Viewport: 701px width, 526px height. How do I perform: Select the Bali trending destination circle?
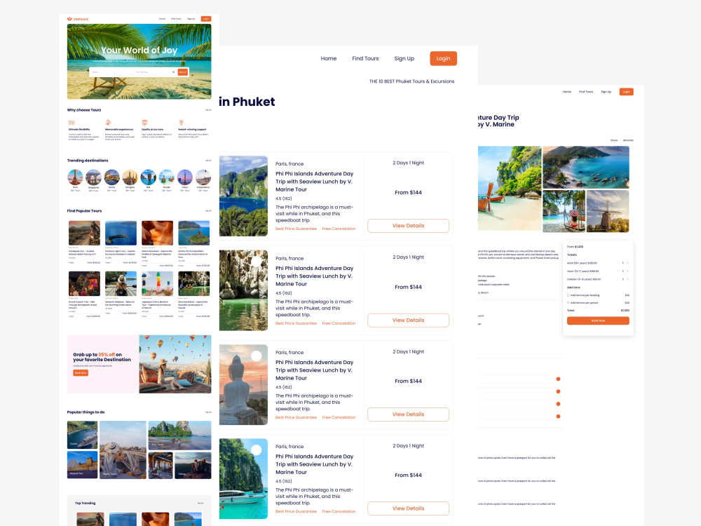pos(149,177)
